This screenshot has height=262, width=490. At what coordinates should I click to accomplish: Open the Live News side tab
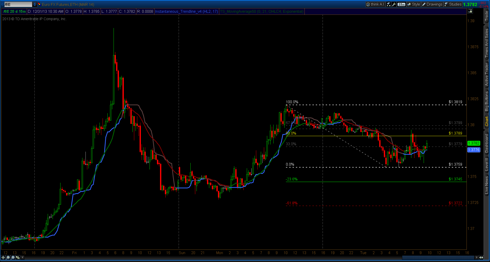pyautogui.click(x=487, y=185)
